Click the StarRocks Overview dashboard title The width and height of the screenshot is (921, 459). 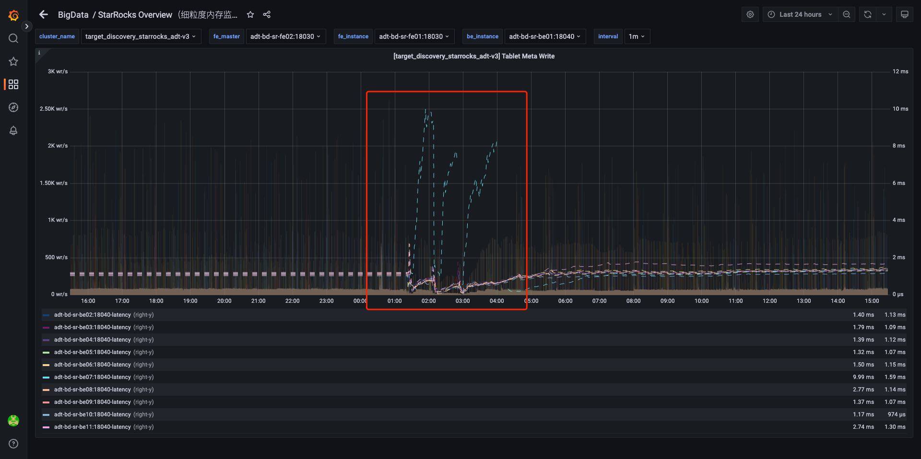(x=168, y=15)
